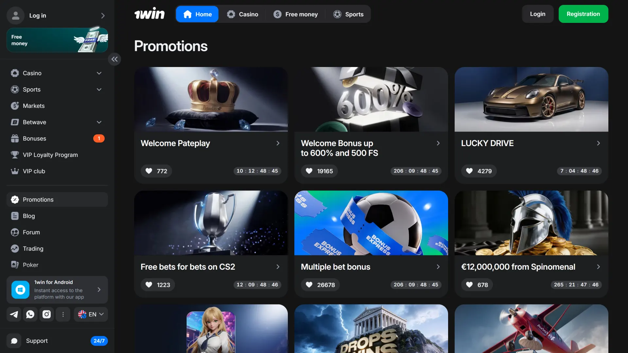Click the LUCKY DRIVE countdown timer
The image size is (628, 353).
pyautogui.click(x=579, y=171)
